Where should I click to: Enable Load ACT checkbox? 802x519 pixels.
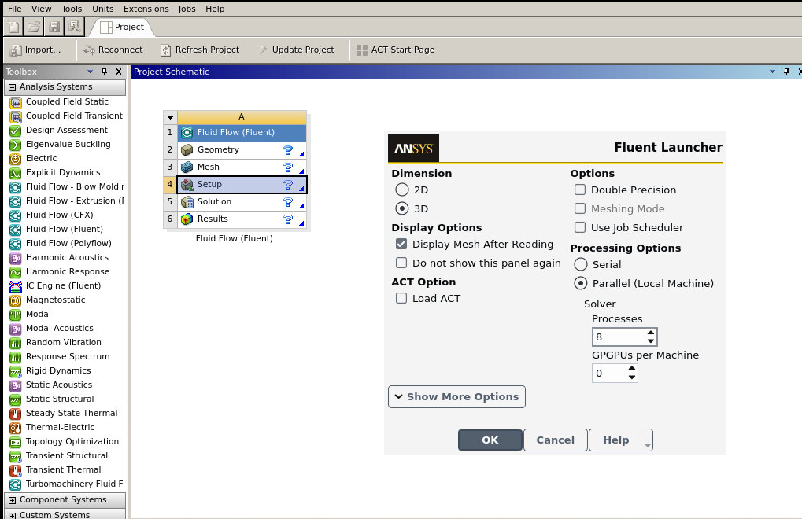[x=401, y=298]
